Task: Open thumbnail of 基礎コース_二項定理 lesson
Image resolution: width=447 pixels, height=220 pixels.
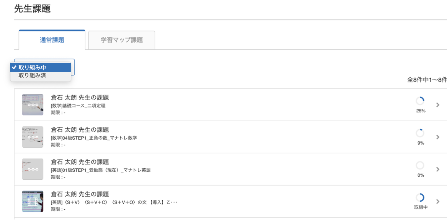Action: (x=33, y=104)
